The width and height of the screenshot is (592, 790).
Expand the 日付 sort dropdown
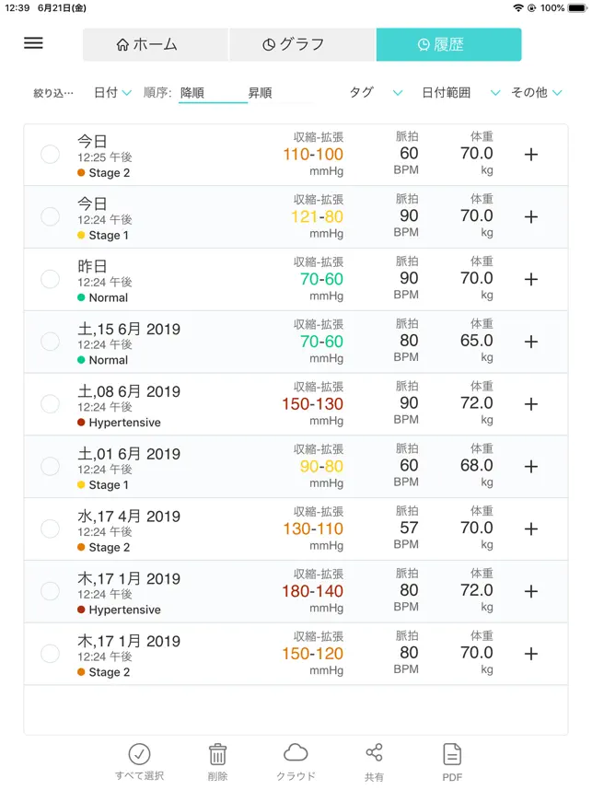[112, 93]
